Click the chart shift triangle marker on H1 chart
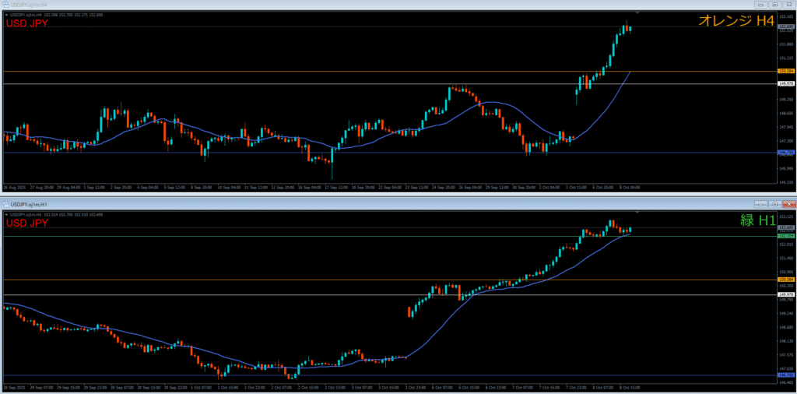The height and width of the screenshot is (394, 797). click(x=637, y=212)
